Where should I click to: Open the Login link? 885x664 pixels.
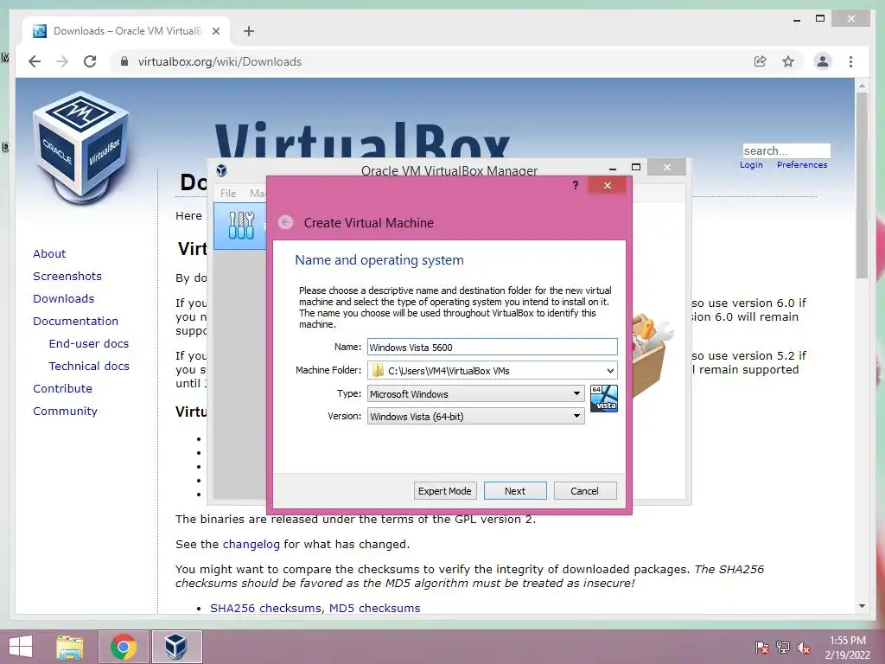click(x=751, y=165)
